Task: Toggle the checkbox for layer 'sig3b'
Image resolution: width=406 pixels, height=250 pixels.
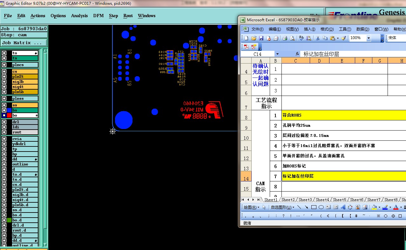Action: point(4,82)
